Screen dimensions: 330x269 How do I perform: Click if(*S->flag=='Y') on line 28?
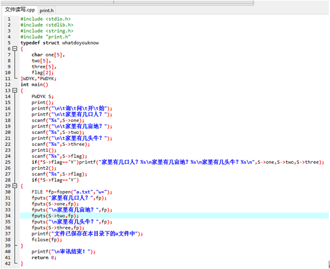click(x=55, y=180)
